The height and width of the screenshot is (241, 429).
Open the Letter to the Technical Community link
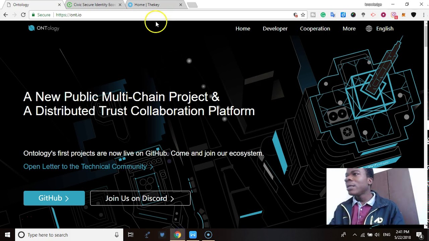point(88,166)
